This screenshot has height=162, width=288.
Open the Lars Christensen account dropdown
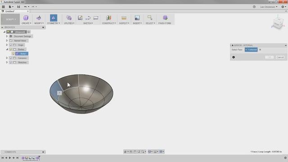pyautogui.click(x=269, y=7)
